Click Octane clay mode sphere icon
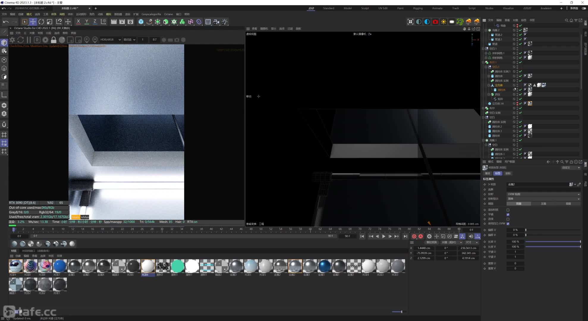This screenshot has height=321, width=588. [x=62, y=40]
